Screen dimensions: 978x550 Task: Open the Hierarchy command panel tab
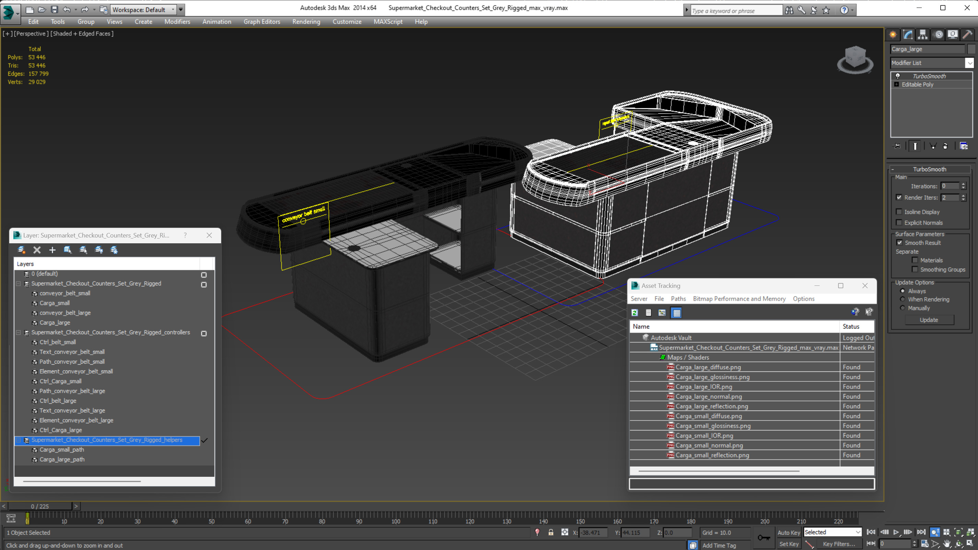922,35
